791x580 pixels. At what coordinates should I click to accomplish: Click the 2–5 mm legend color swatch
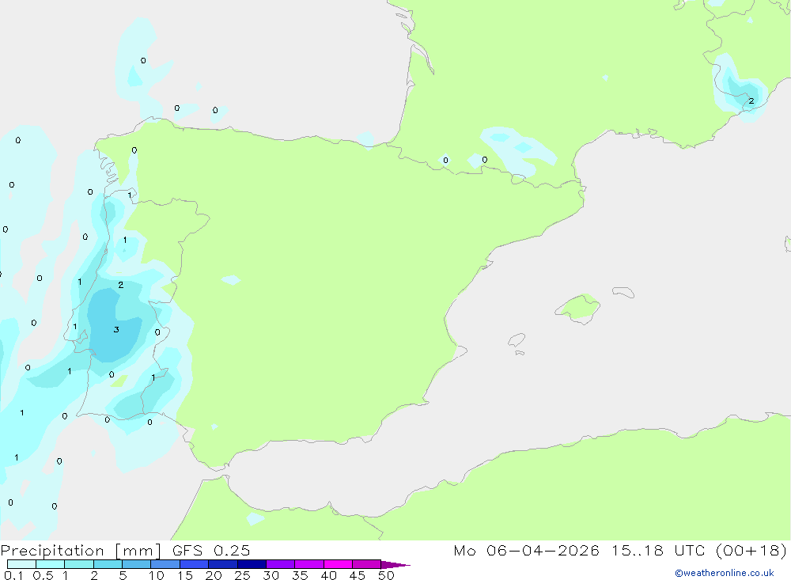(108, 564)
